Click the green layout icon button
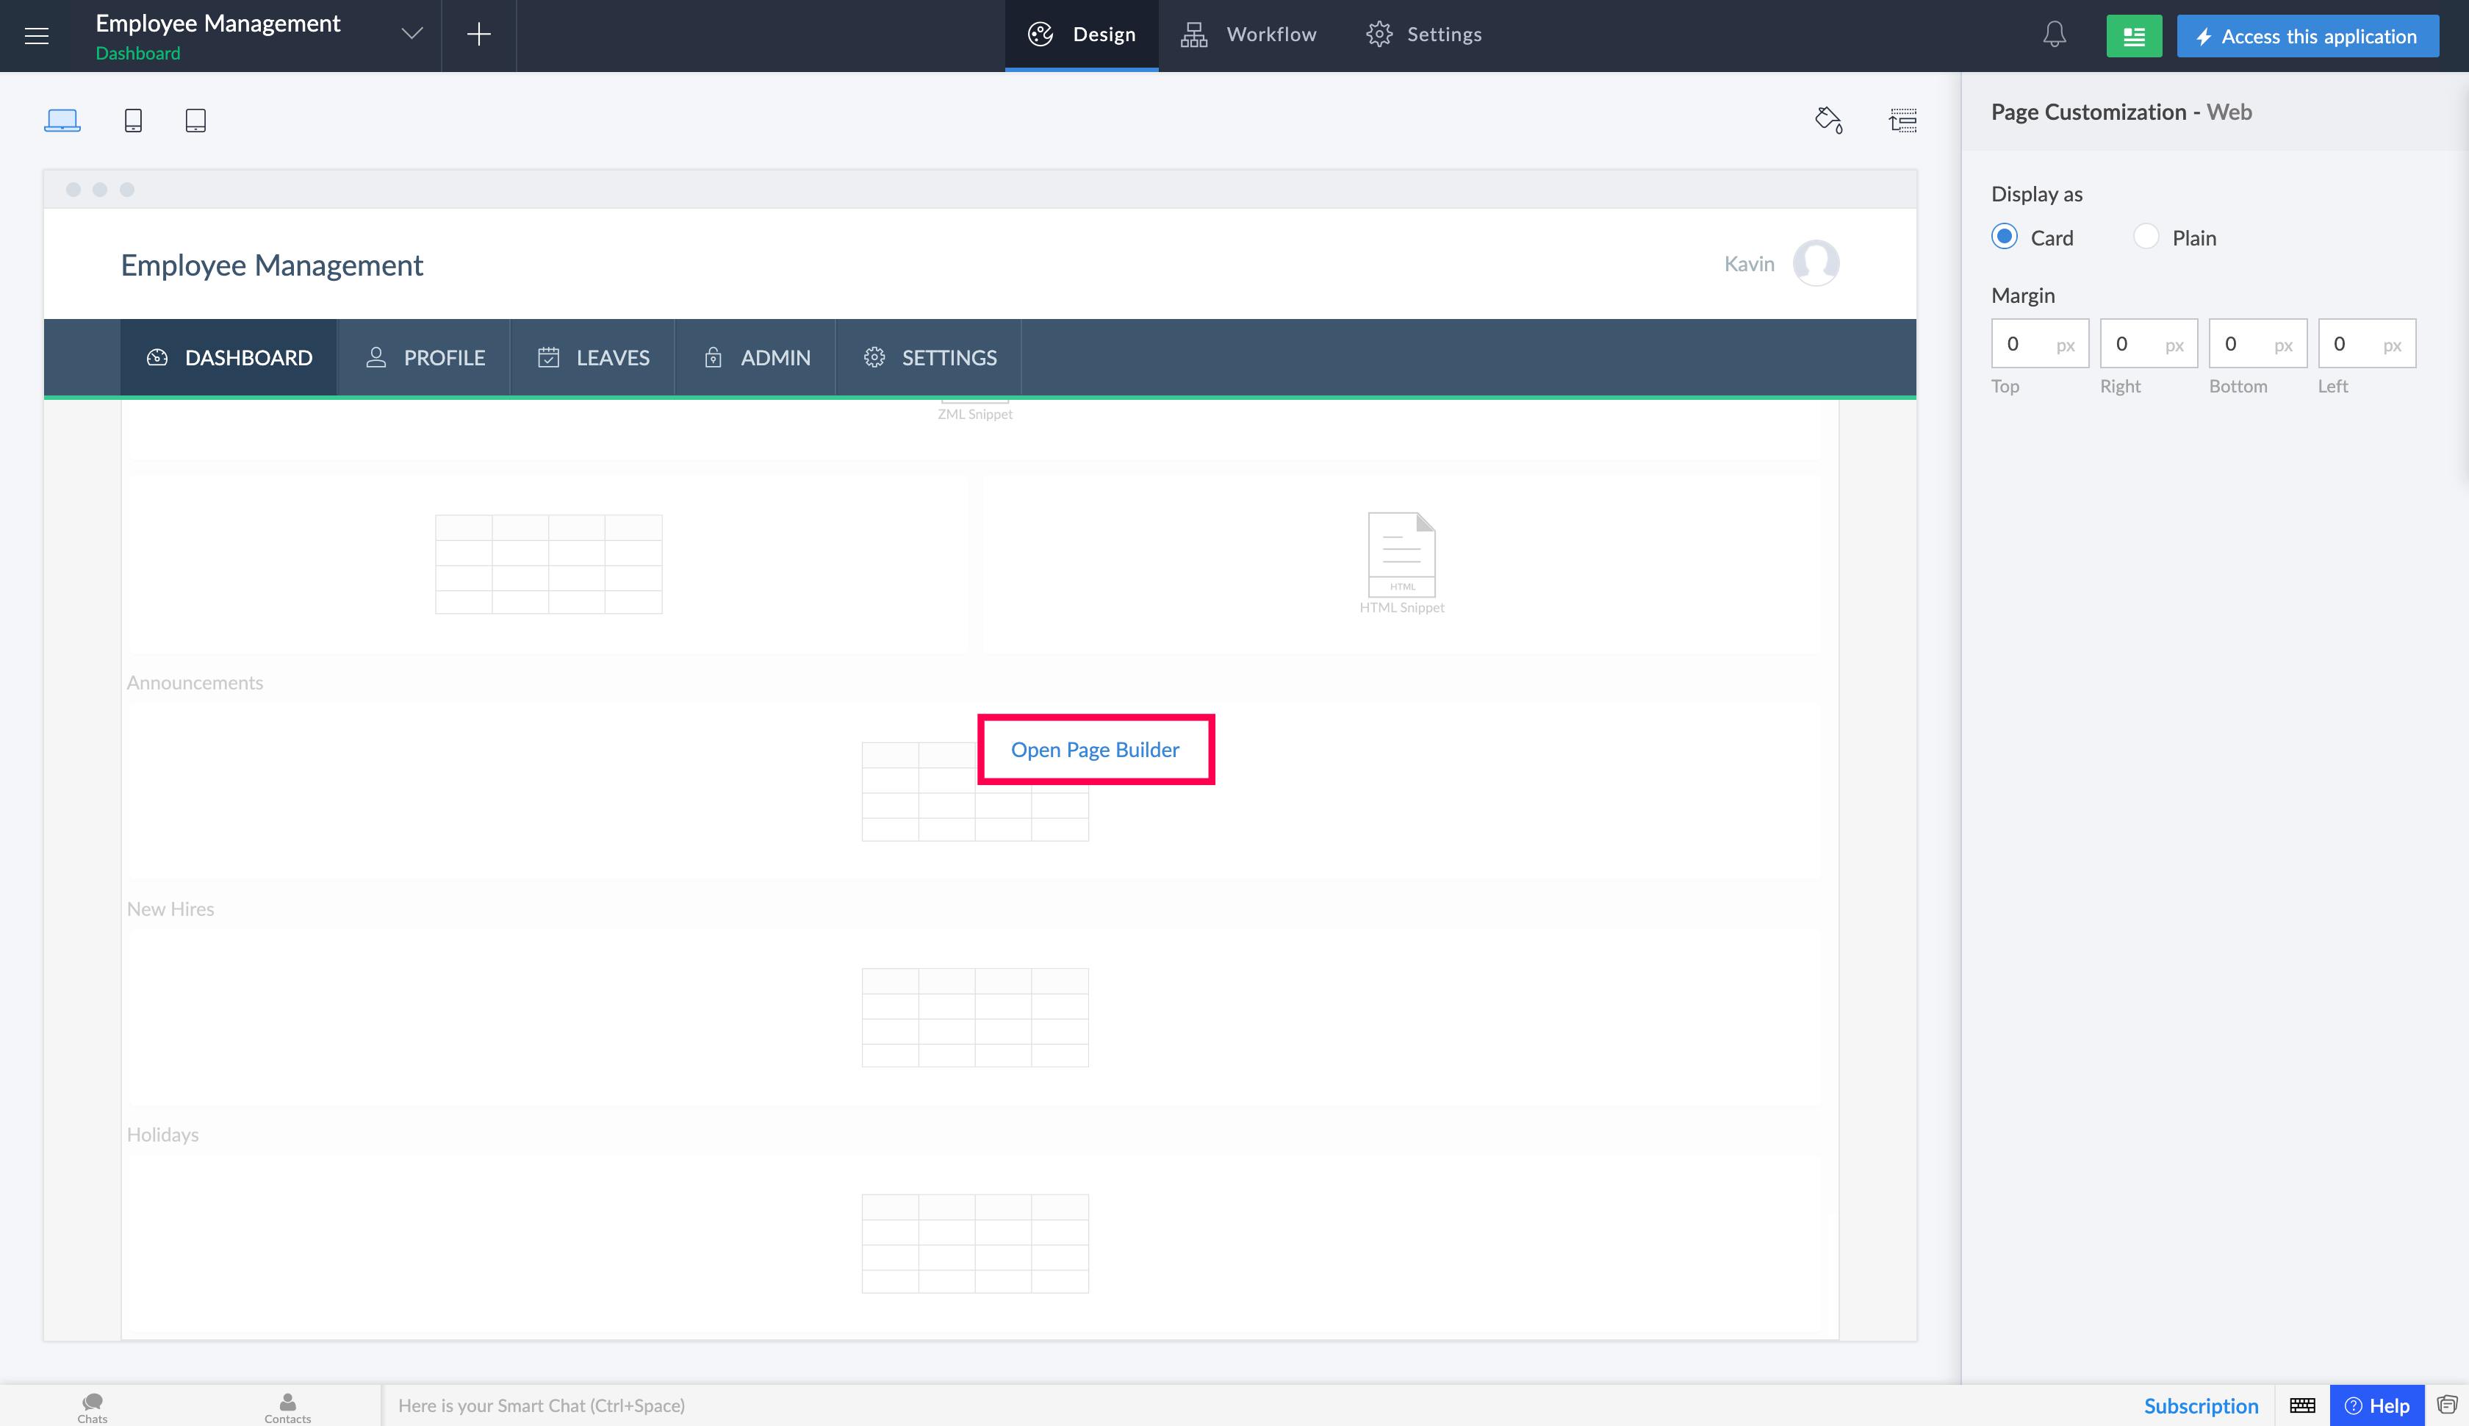The width and height of the screenshot is (2469, 1426). pyautogui.click(x=2133, y=36)
